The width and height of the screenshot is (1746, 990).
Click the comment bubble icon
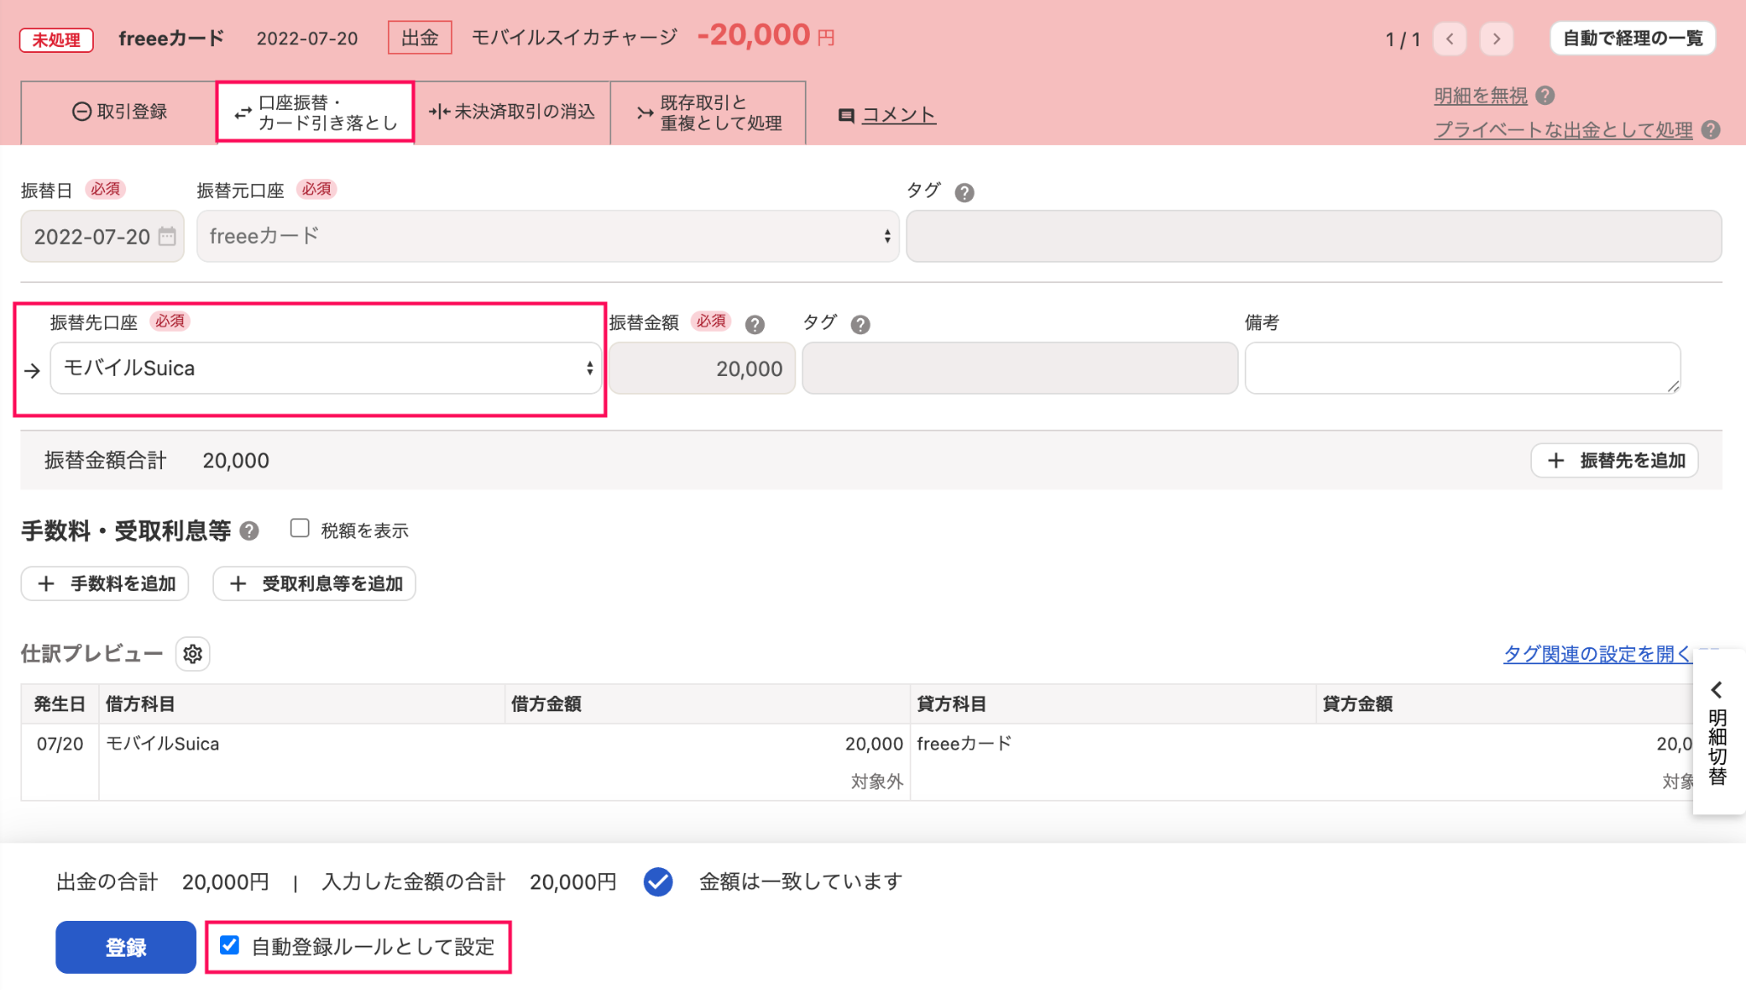click(847, 115)
